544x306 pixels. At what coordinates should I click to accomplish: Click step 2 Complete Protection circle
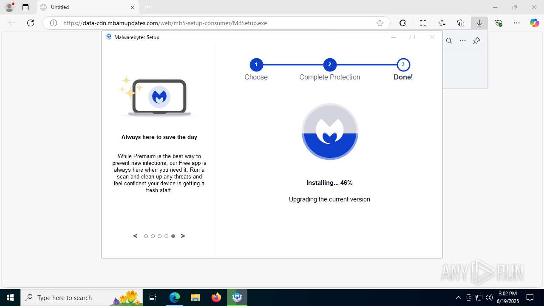pyautogui.click(x=329, y=65)
